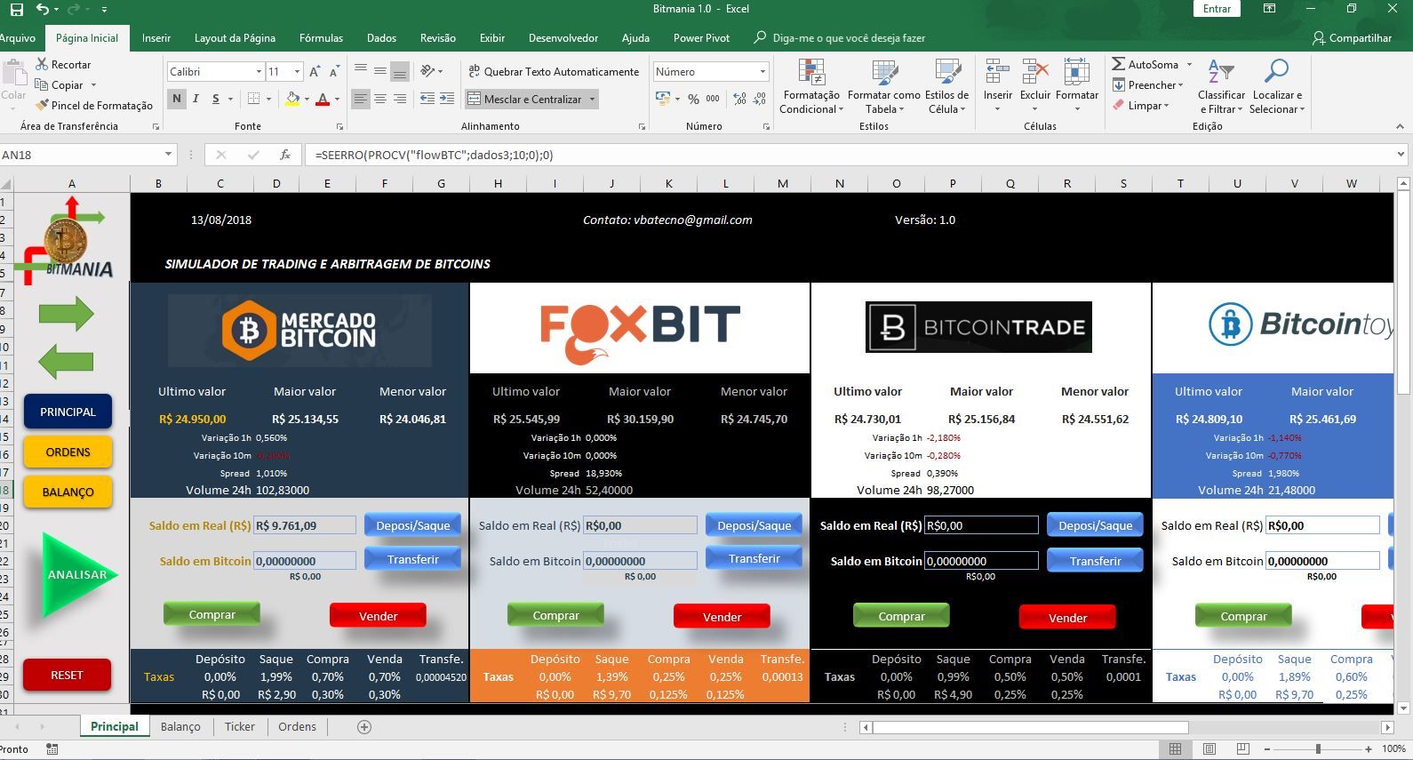Switch to the Inserir ribbon tab
1413x760 pixels.
156,38
